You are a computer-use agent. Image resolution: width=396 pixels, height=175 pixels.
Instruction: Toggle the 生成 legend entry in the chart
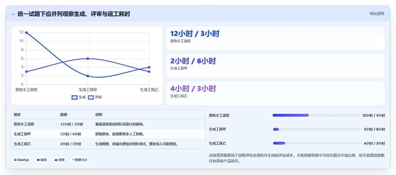point(78,97)
